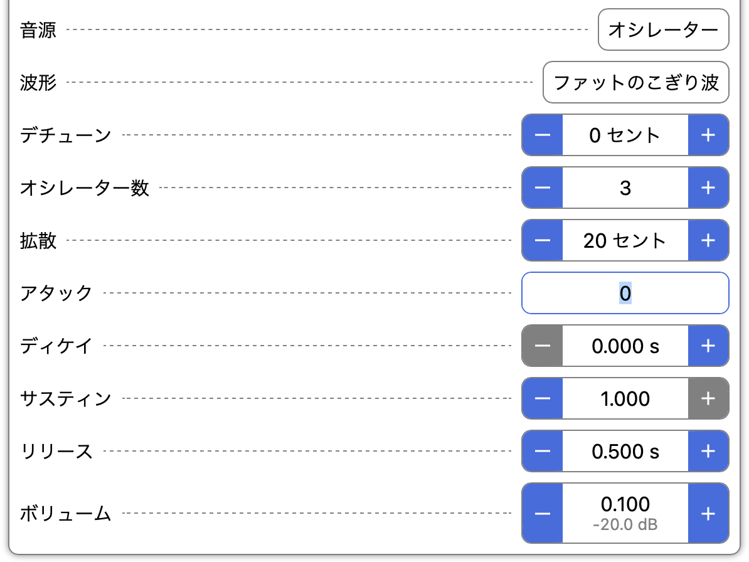Viewport: 749px width, 562px height.
Task: Open the 波形 ファットのこぎり波 dropdown
Action: coord(635,82)
